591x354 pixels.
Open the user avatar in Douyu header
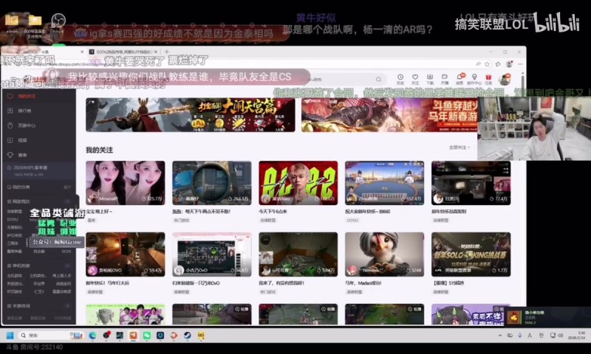(x=505, y=79)
